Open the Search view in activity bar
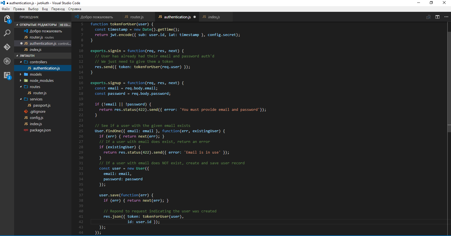 click(7, 33)
